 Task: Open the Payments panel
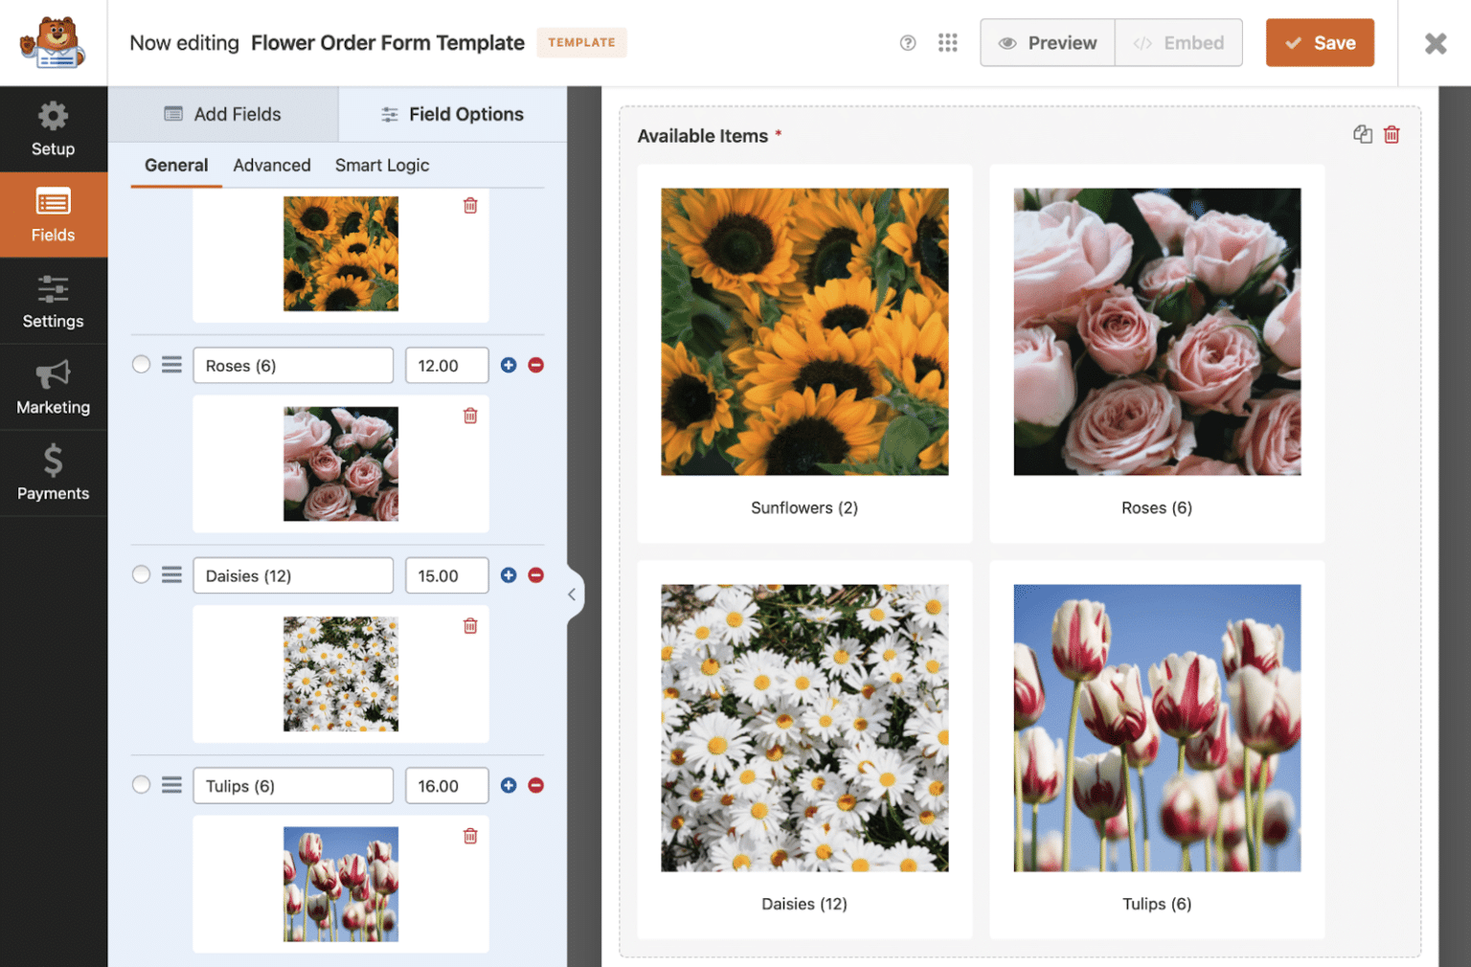tap(53, 473)
